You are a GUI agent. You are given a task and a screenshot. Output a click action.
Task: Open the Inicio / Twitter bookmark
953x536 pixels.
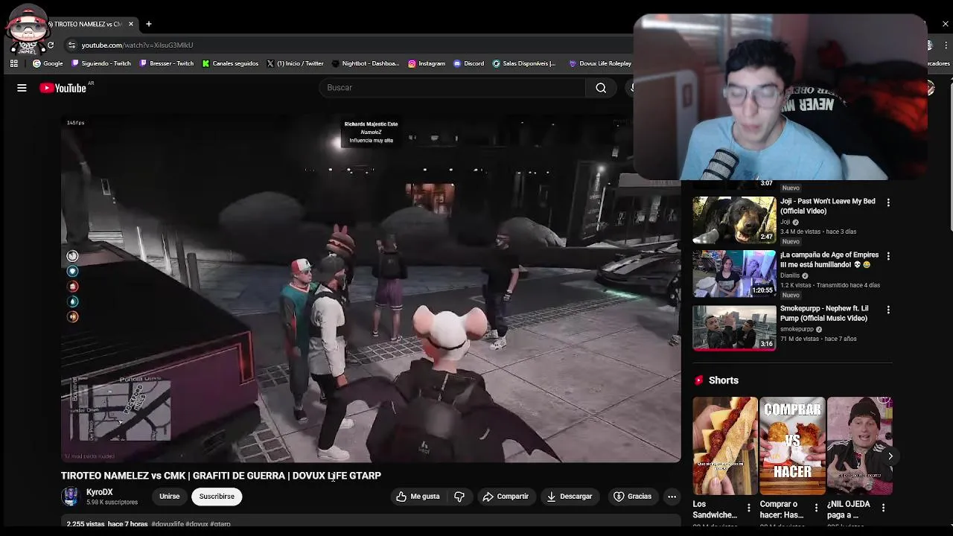coord(295,63)
